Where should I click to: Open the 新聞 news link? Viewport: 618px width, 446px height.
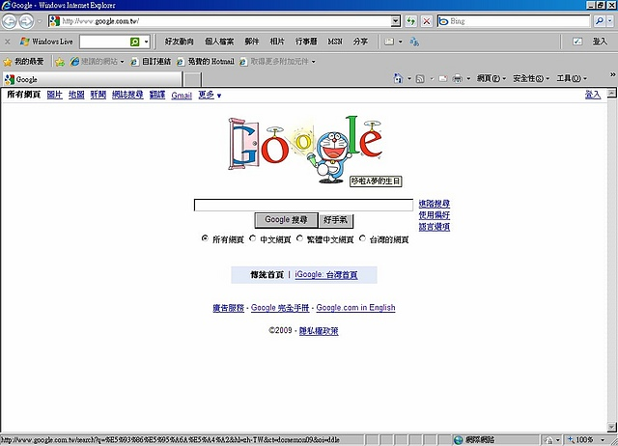[98, 95]
